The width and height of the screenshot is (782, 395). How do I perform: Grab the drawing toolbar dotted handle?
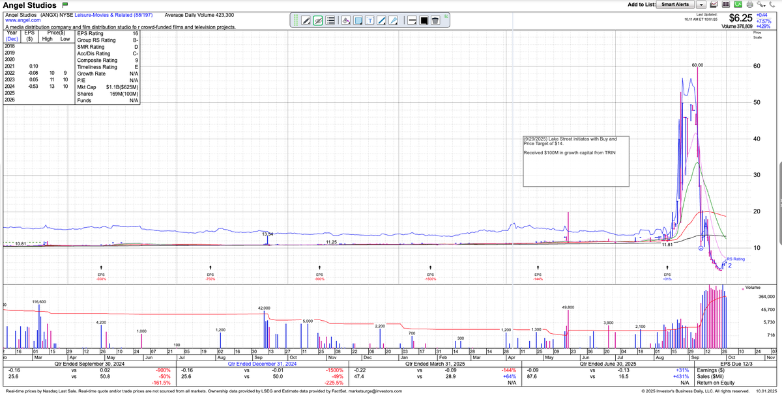[x=296, y=20]
